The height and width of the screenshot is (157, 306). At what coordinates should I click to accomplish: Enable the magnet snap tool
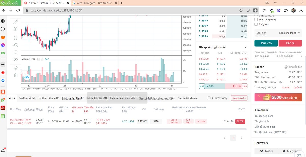click(x=16, y=38)
